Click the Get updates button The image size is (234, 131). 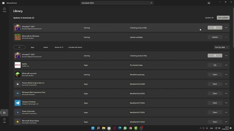[223, 18]
